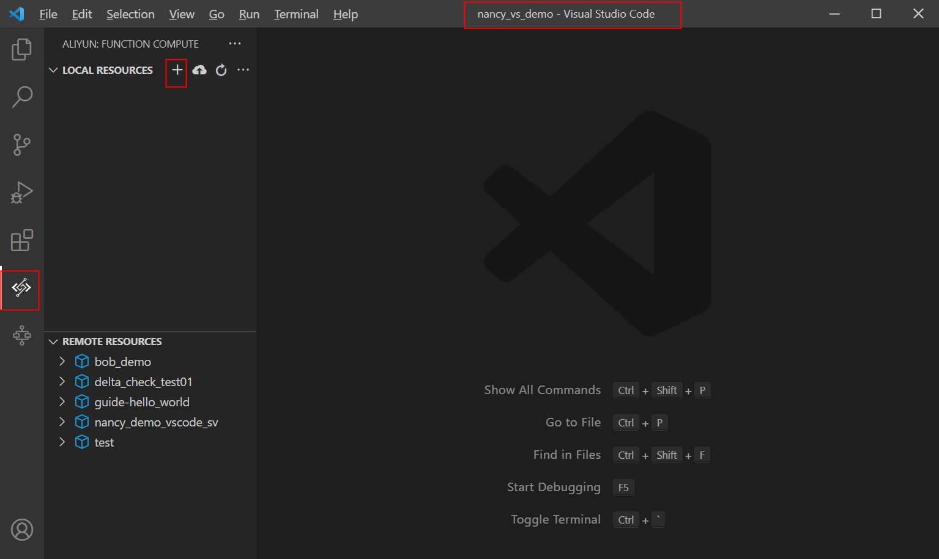Viewport: 939px width, 559px height.
Task: Open the Edit menu
Action: pyautogui.click(x=82, y=14)
